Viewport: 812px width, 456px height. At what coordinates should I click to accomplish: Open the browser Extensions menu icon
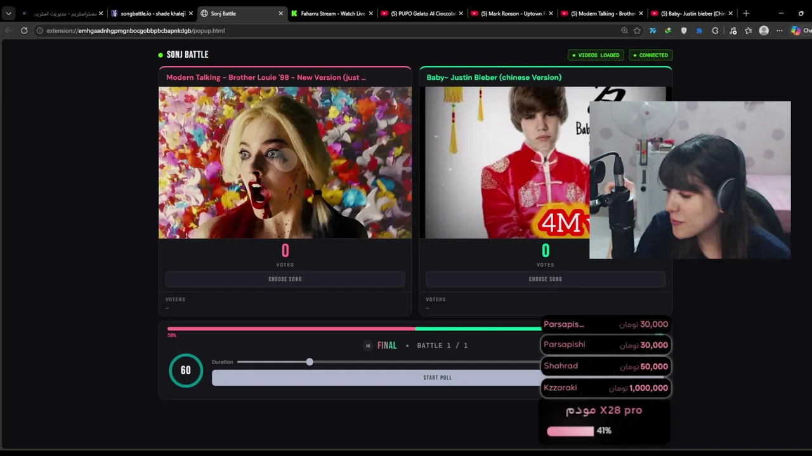tap(715, 30)
